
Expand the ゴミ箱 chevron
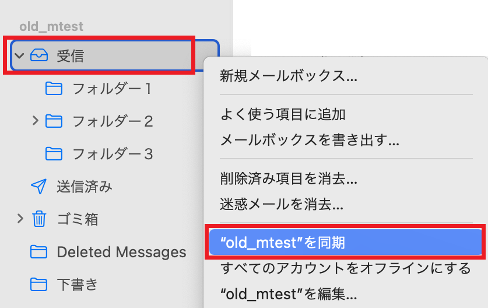click(x=20, y=218)
